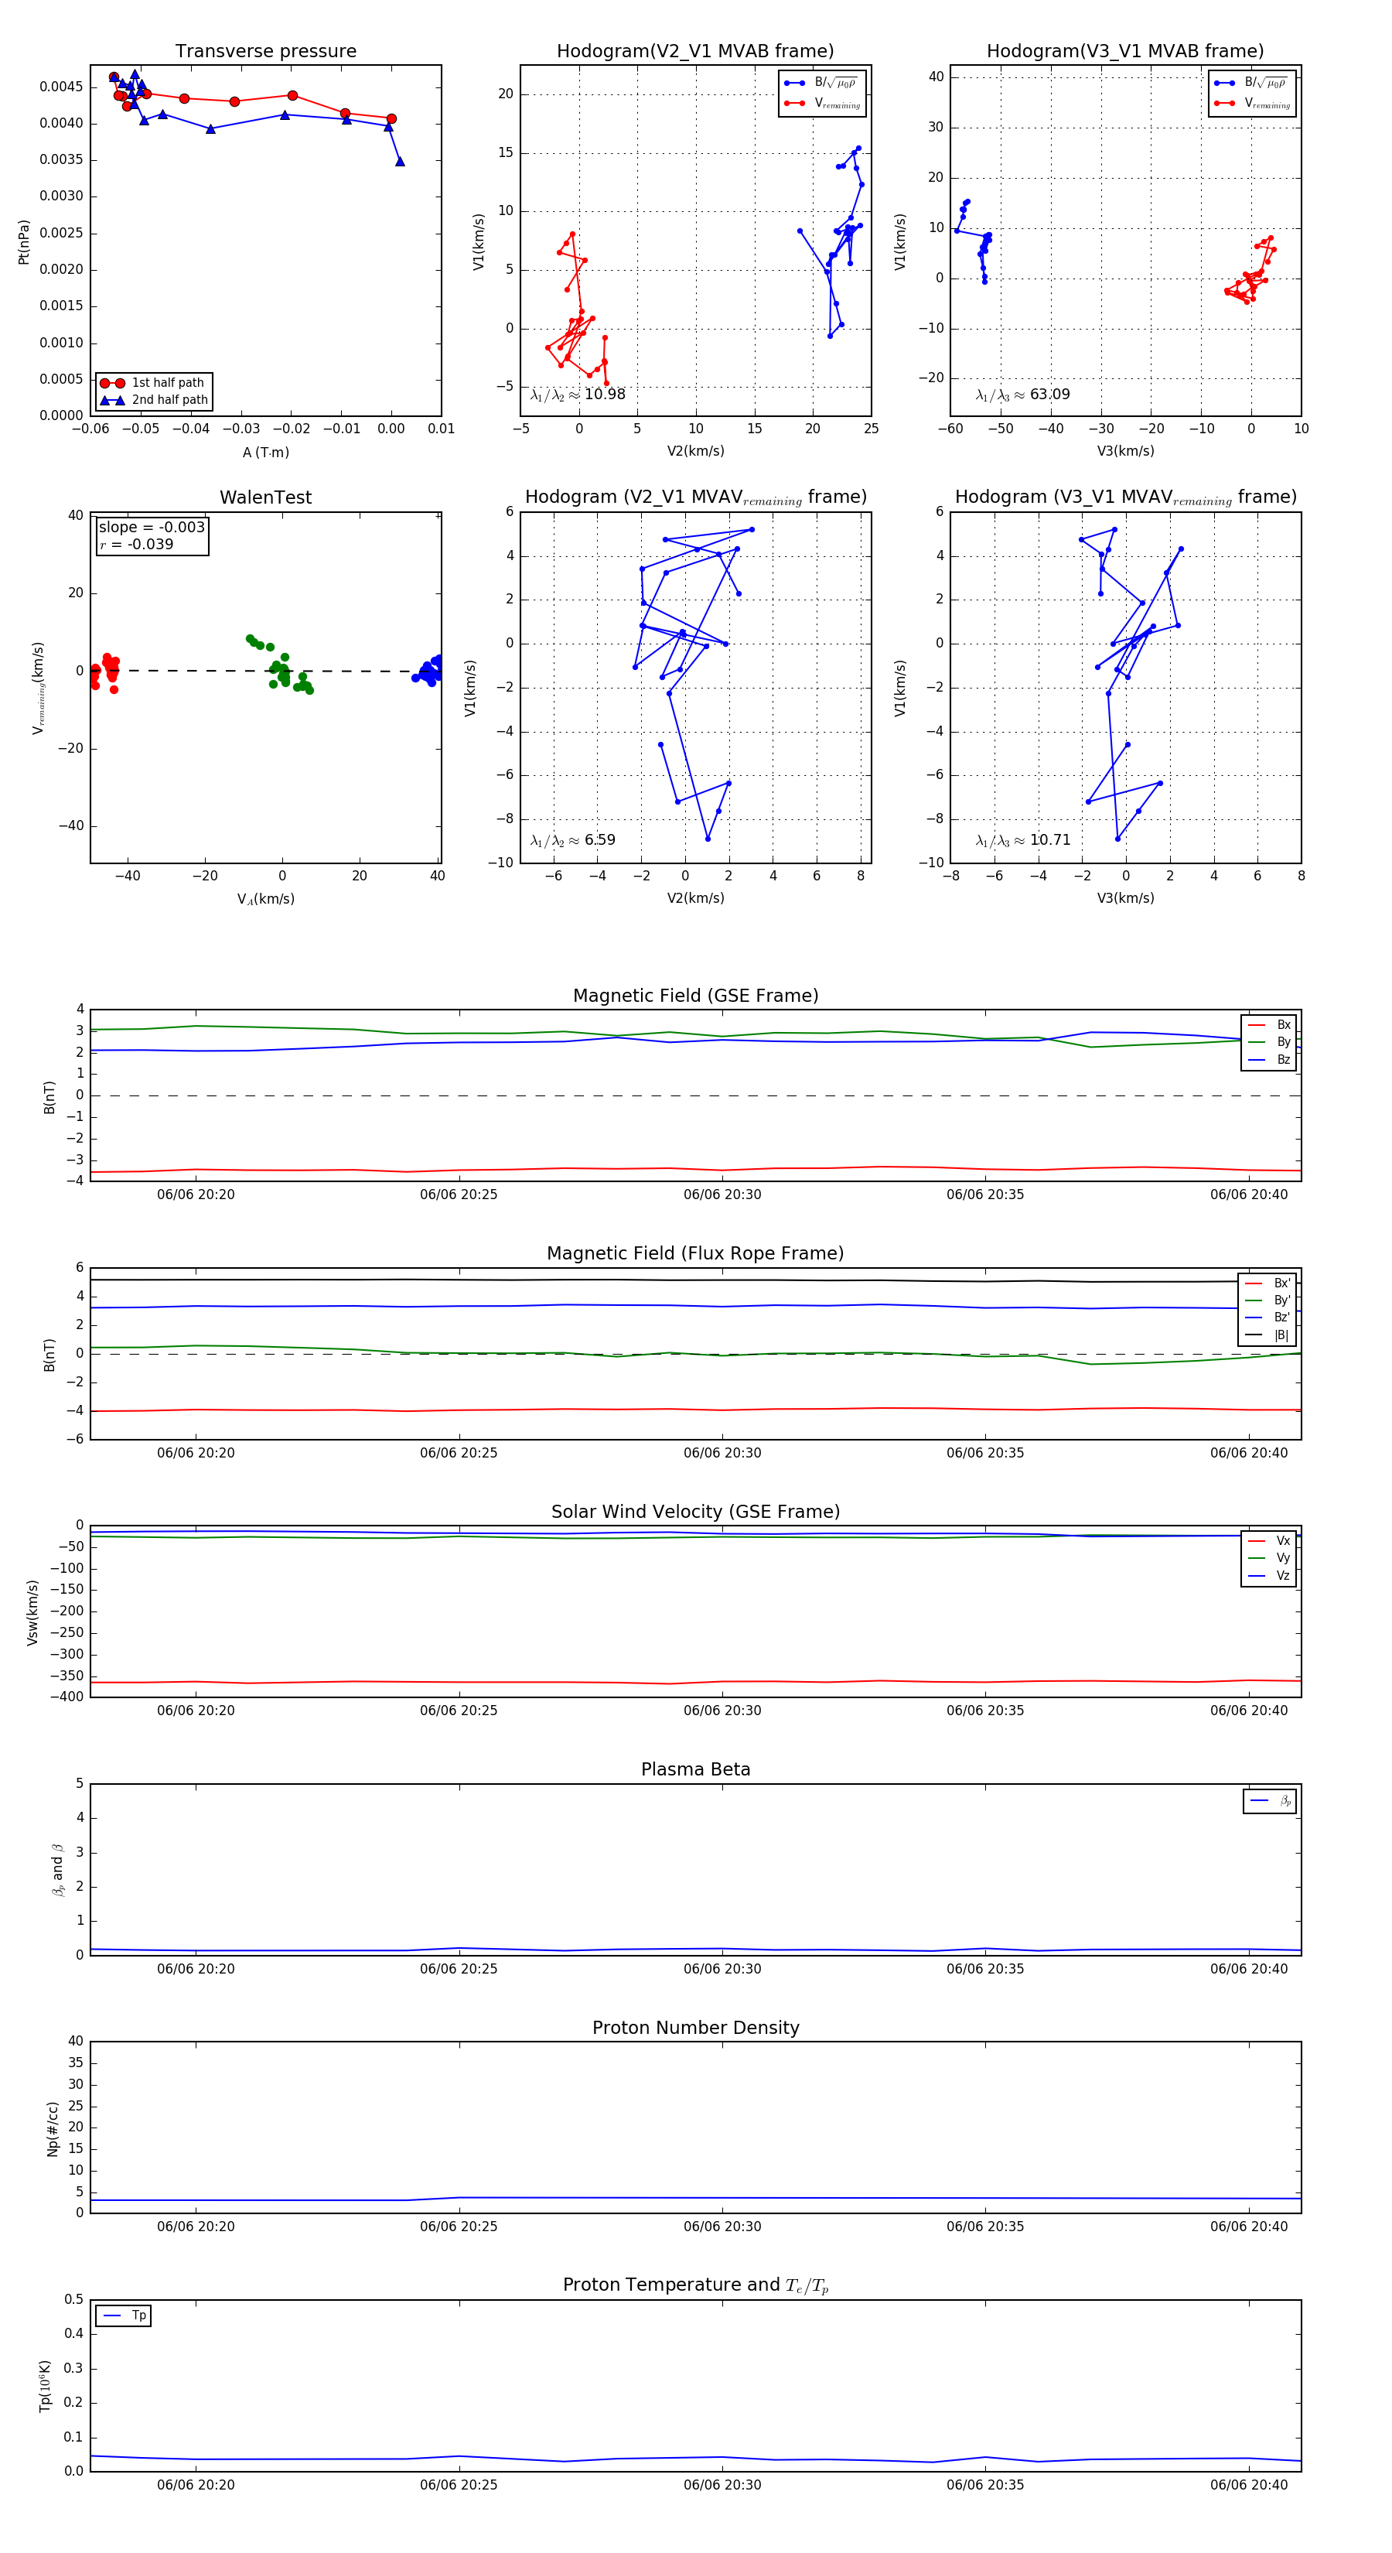Screen dimensions: 1392x2553
Task: Click the 'Plasma Beta' plot title
Action: tap(695, 1769)
